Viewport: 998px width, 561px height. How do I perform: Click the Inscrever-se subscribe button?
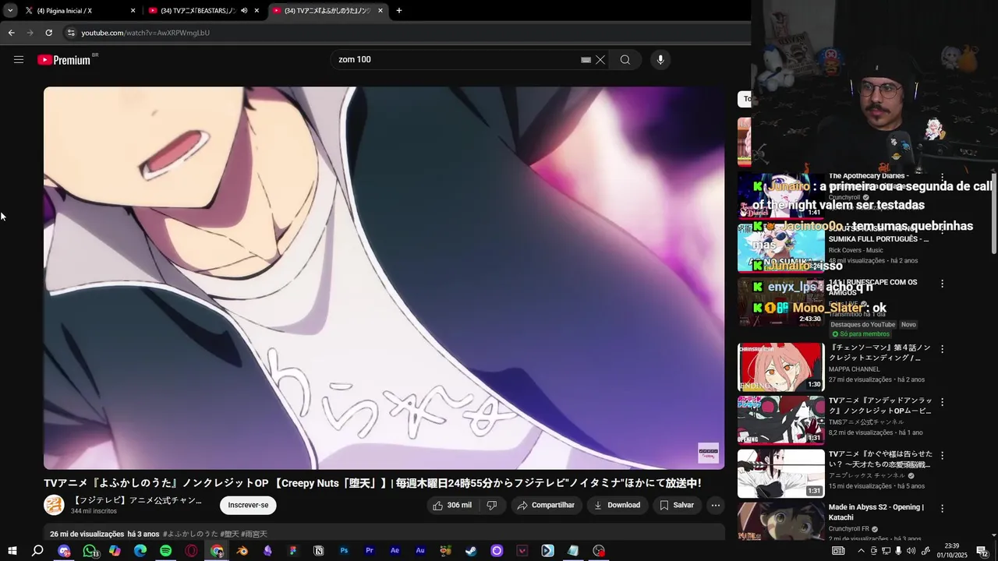[x=248, y=505]
